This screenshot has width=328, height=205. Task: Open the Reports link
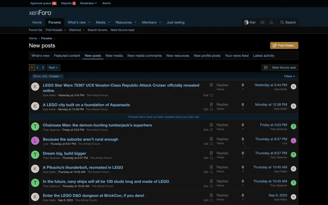[x=68, y=3]
